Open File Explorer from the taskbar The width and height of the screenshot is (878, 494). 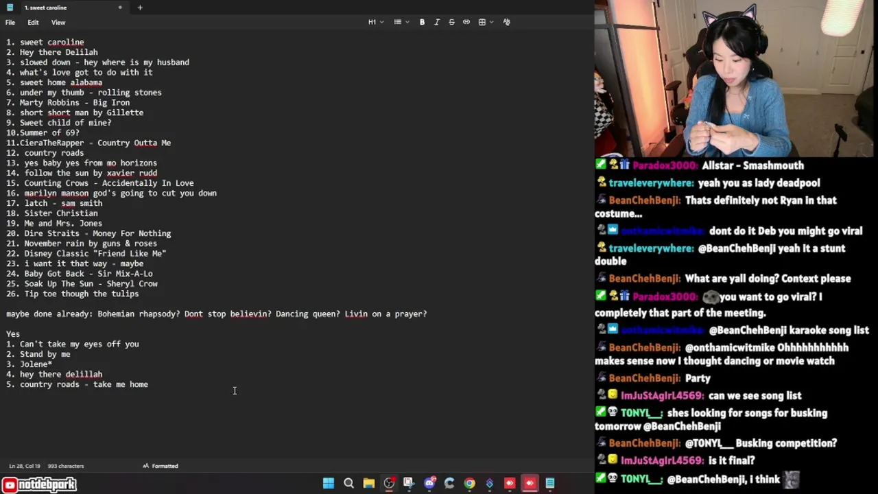click(x=369, y=483)
